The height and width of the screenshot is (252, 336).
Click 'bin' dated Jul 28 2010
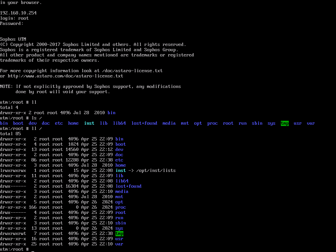(112, 113)
